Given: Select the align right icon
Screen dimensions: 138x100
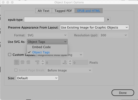Looking at the screenshot, I should tap(28, 62).
